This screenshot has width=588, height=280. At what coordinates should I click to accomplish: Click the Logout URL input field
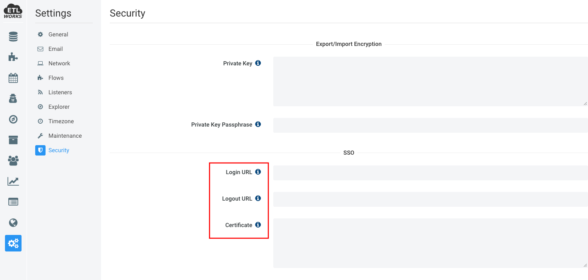[x=430, y=199]
